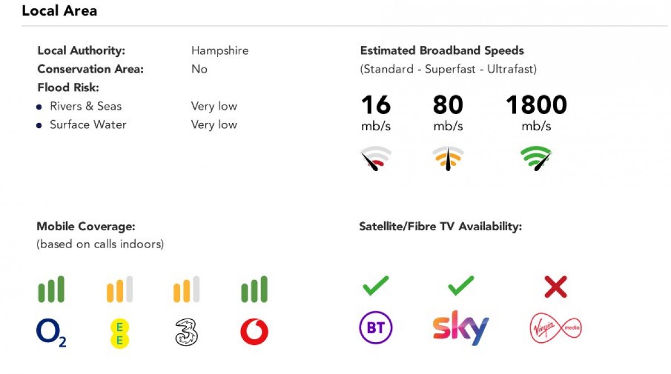
Task: Click the green check mark above BT
Action: pos(375,287)
